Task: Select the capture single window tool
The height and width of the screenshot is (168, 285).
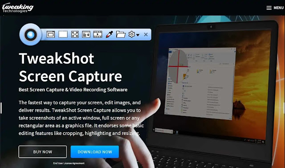Action: click(51, 34)
